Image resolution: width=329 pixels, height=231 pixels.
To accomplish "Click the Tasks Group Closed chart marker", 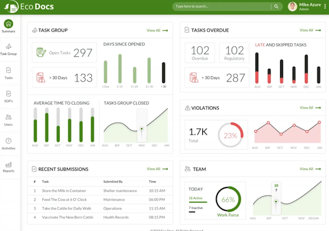I will [141, 129].
